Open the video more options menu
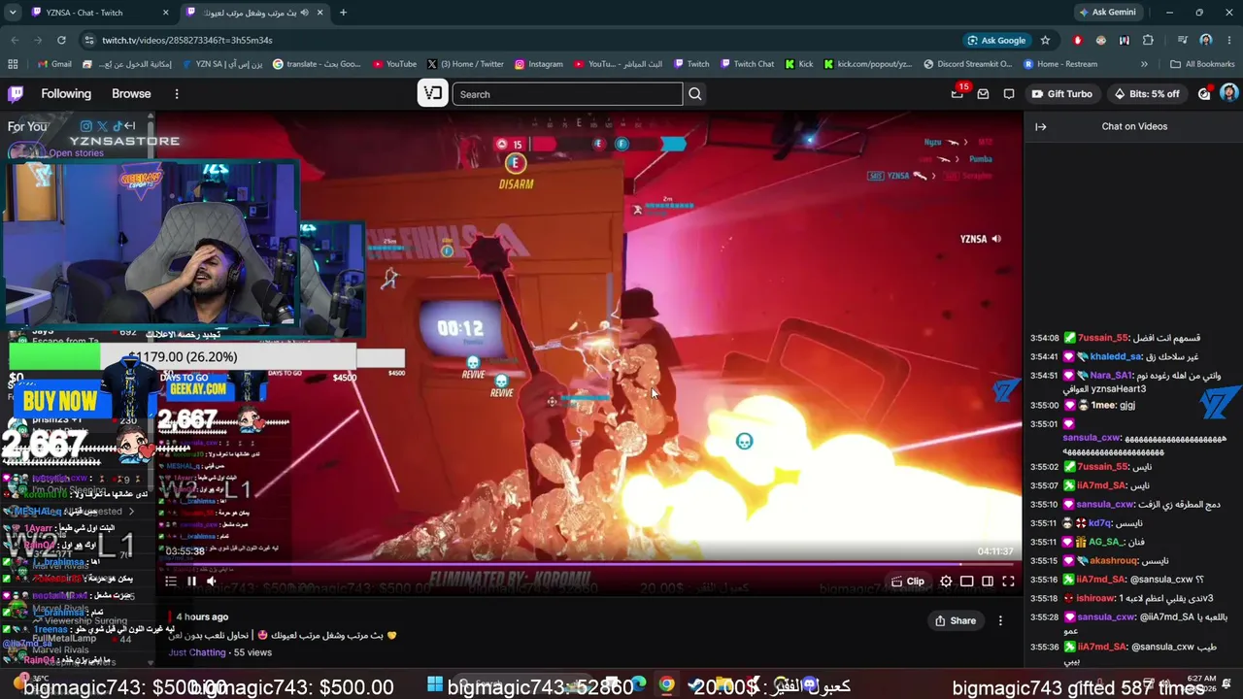This screenshot has width=1243, height=699. 1000,620
